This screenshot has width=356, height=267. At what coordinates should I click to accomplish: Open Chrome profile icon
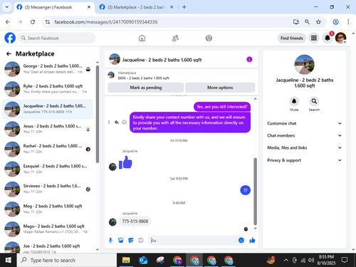335,22
